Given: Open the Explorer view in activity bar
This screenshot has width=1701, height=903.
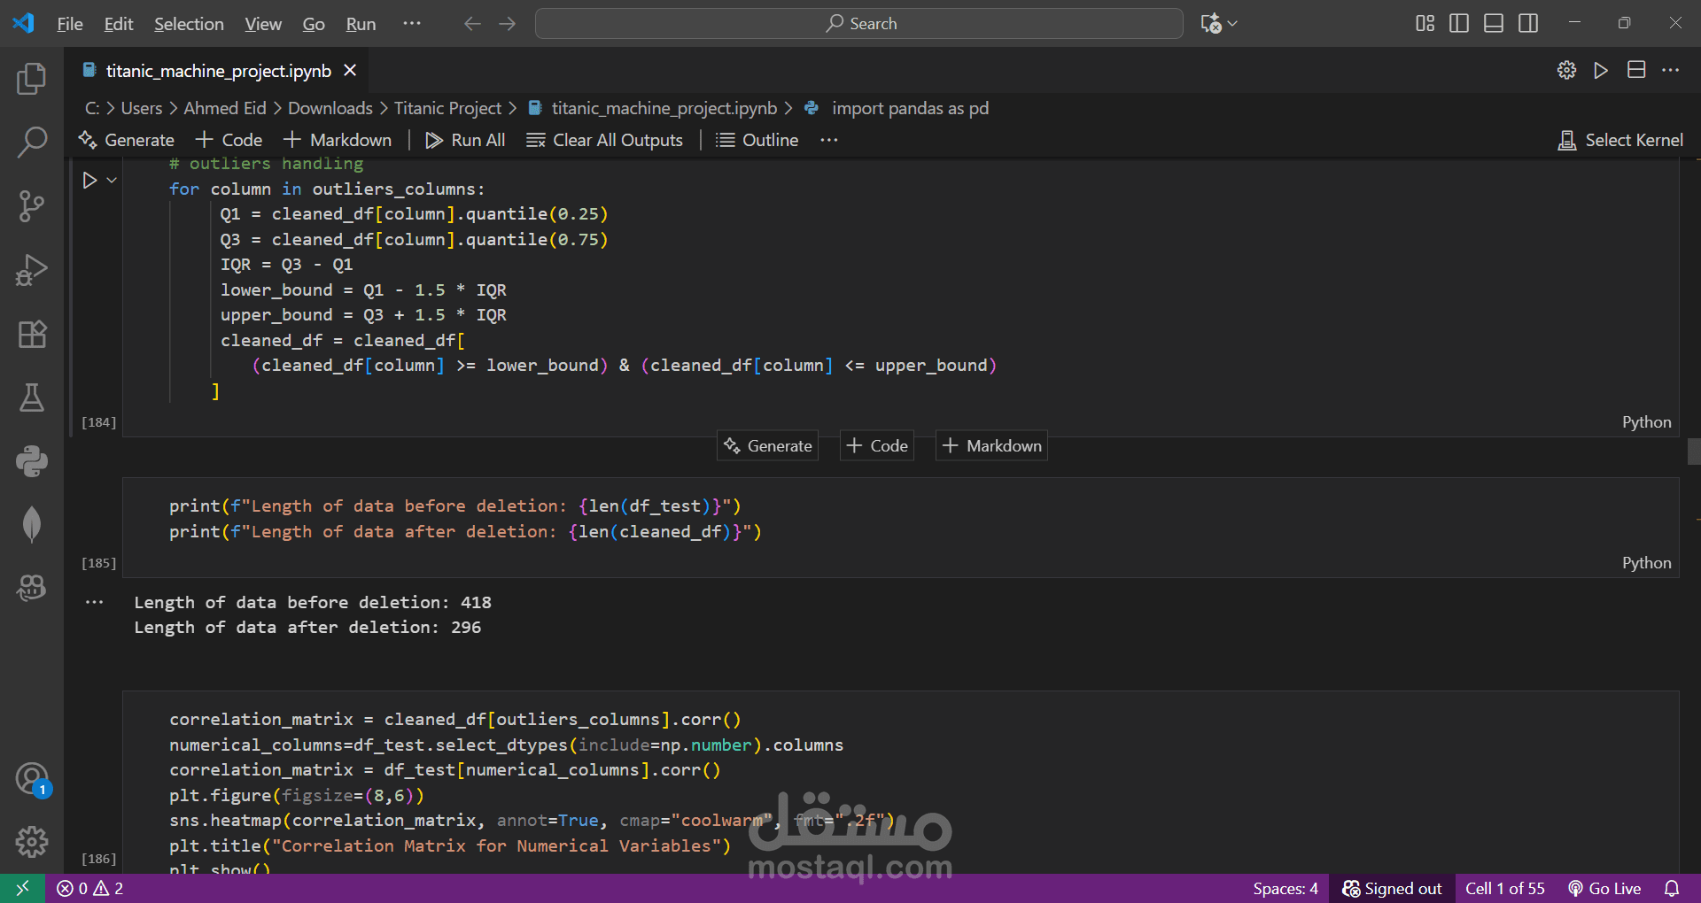Looking at the screenshot, I should pyautogui.click(x=32, y=79).
